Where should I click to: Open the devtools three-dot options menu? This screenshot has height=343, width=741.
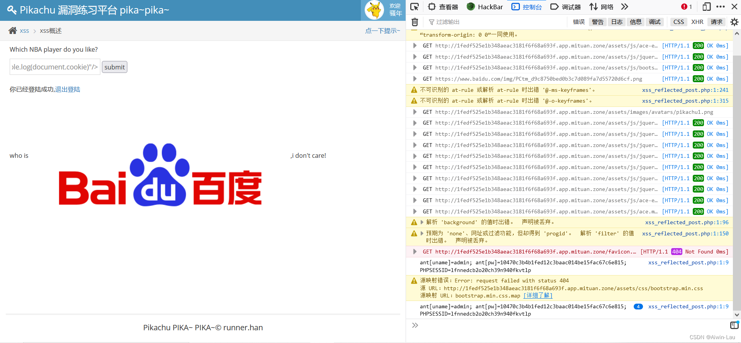(721, 7)
